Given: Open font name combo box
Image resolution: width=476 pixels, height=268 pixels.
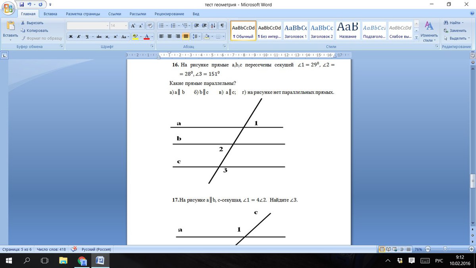Looking at the screenshot, I should (x=88, y=25).
